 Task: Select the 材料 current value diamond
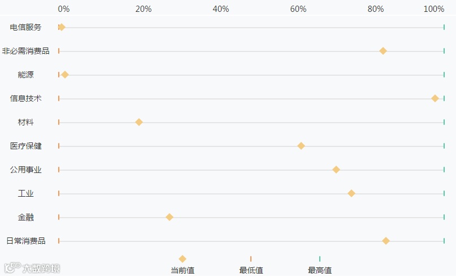point(139,122)
